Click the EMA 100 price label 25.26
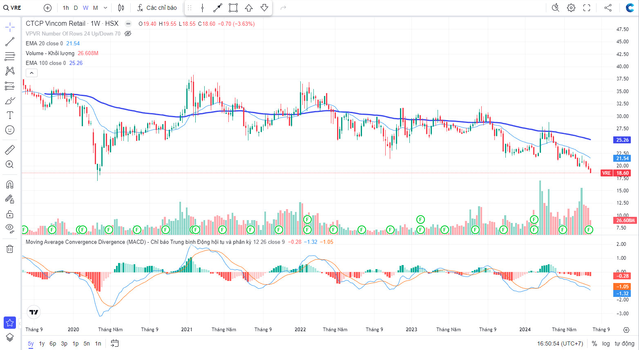Screen dimensions: 639x350 [622, 140]
